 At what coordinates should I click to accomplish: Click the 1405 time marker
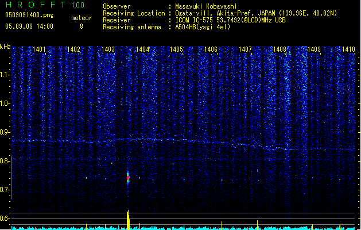point(176,50)
